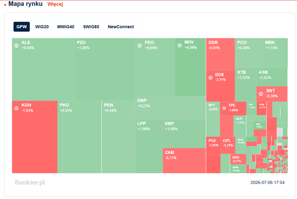This screenshot has width=297, height=199.
Task: Click the info icon on SNT tile
Action: click(261, 94)
